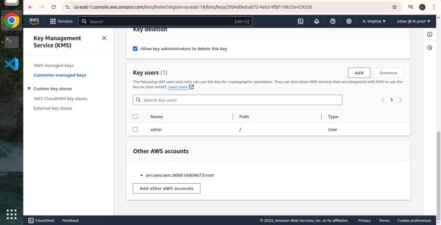Open AWS CloudHSM key stores
441x225 pixels.
(x=60, y=98)
